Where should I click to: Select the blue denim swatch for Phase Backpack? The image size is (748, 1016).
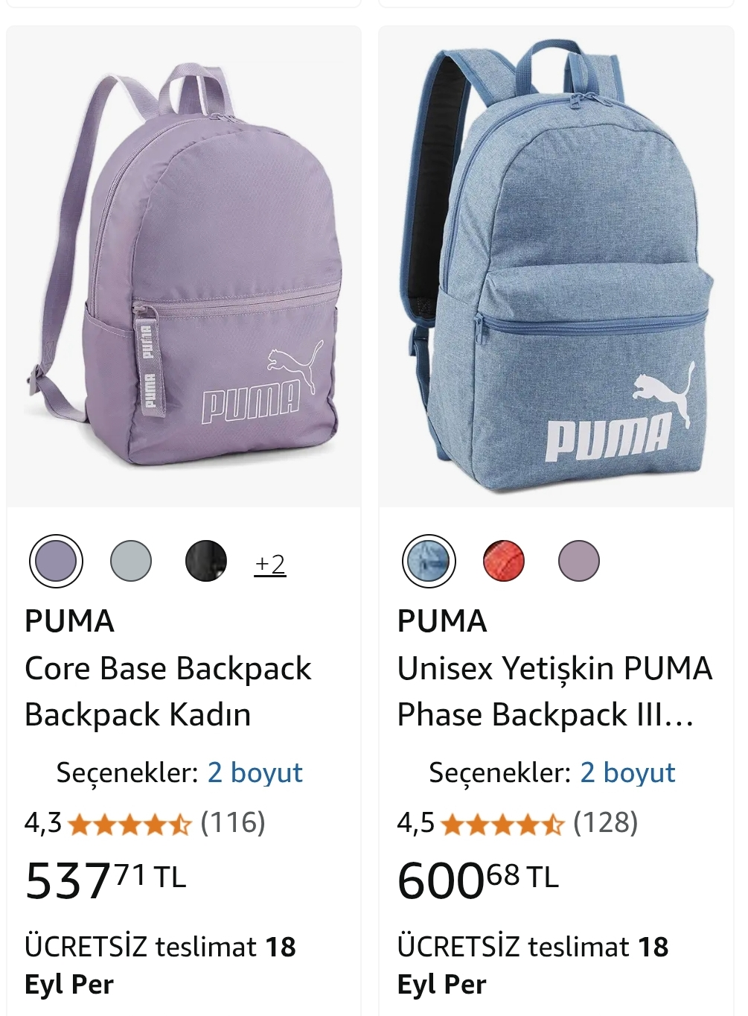[x=429, y=561]
